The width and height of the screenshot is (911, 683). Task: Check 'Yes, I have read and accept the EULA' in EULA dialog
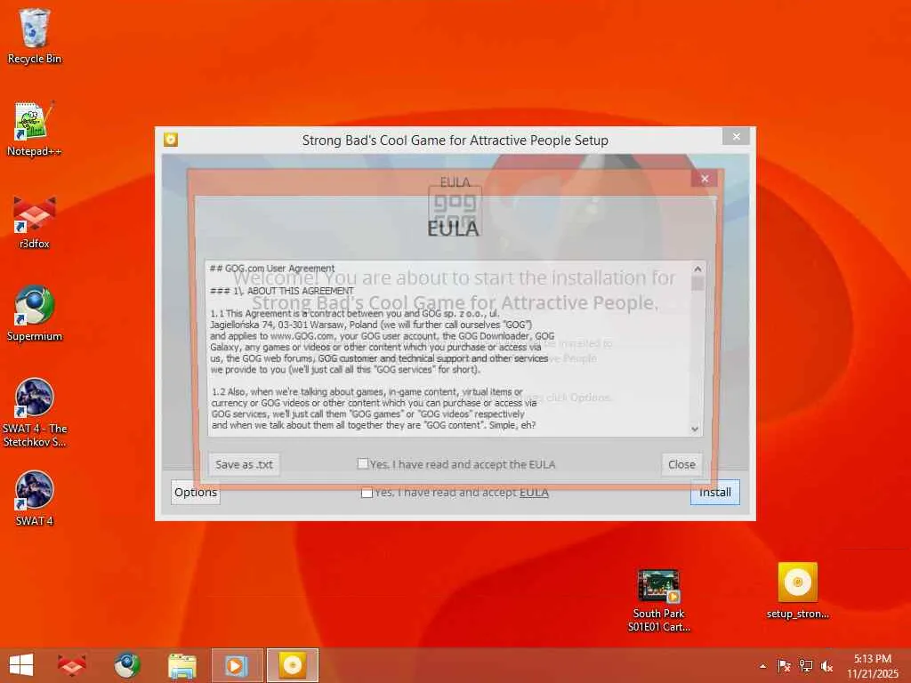363,463
